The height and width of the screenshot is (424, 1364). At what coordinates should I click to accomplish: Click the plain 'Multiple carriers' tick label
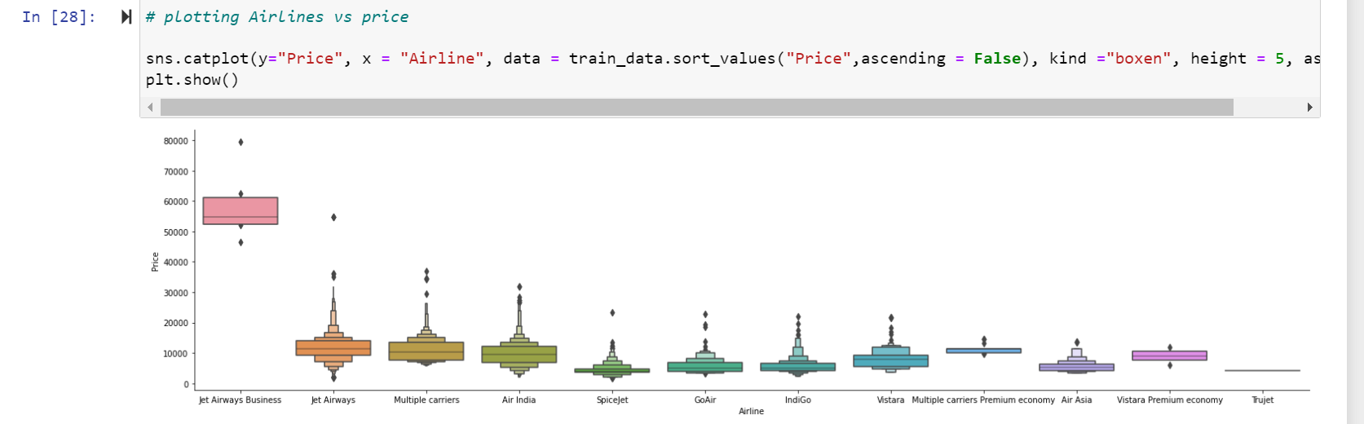point(426,400)
